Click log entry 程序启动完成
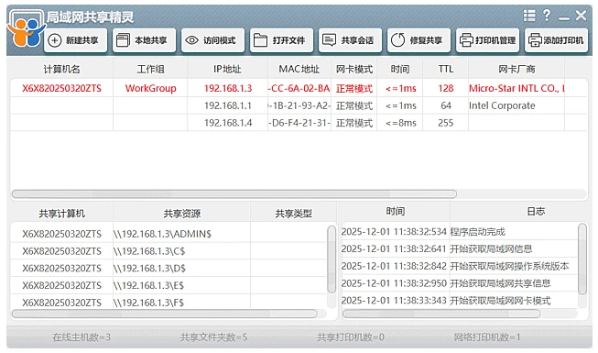The height and width of the screenshot is (353, 598). [x=477, y=232]
